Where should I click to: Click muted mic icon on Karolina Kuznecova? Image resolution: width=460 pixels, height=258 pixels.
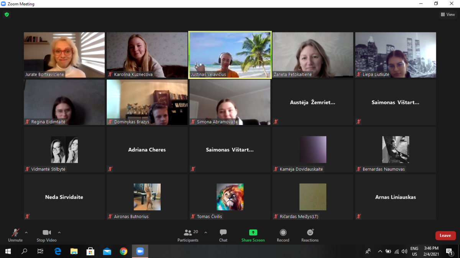pos(110,75)
